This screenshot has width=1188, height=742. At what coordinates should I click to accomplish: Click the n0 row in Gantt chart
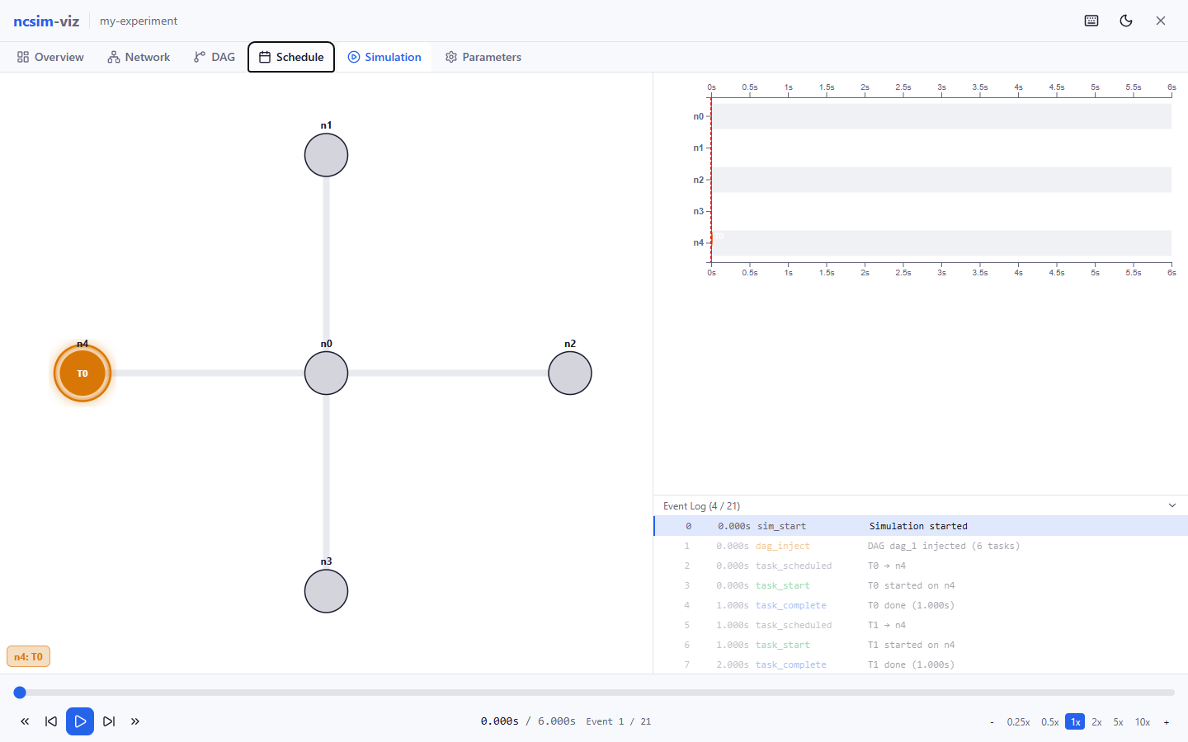tap(941, 116)
